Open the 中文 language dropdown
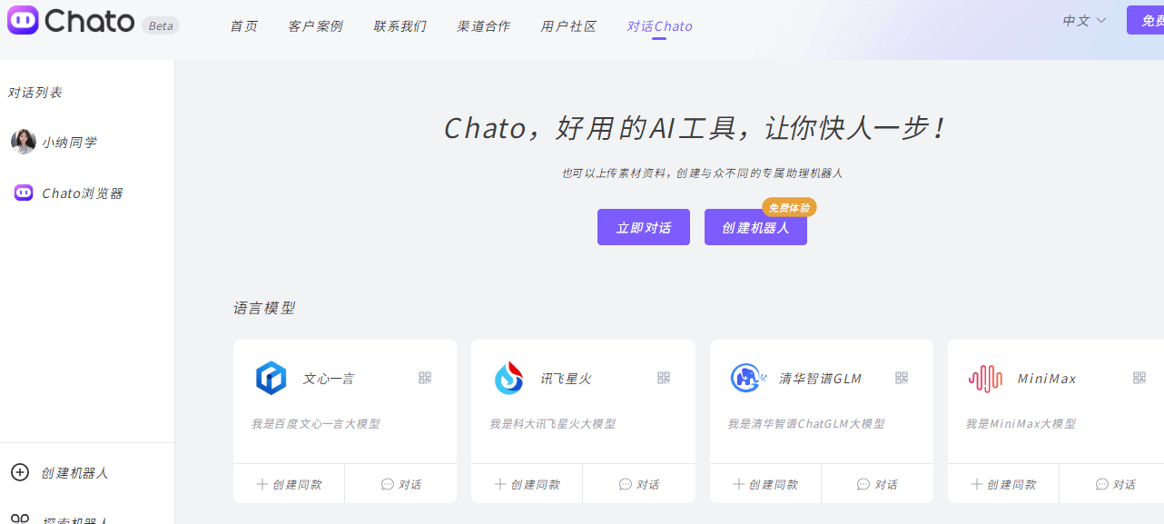The image size is (1164, 524). pos(1083,20)
